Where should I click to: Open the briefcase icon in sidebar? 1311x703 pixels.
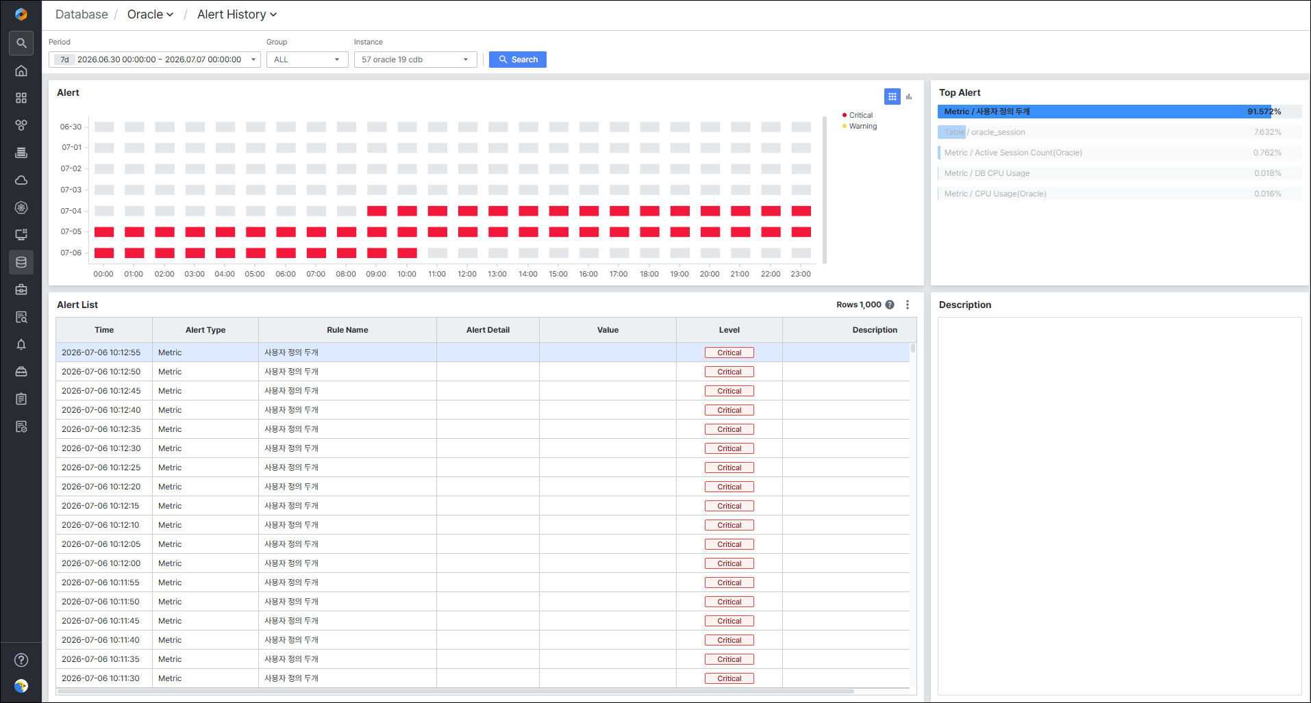click(x=21, y=290)
